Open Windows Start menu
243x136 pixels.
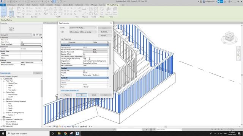click(3, 133)
